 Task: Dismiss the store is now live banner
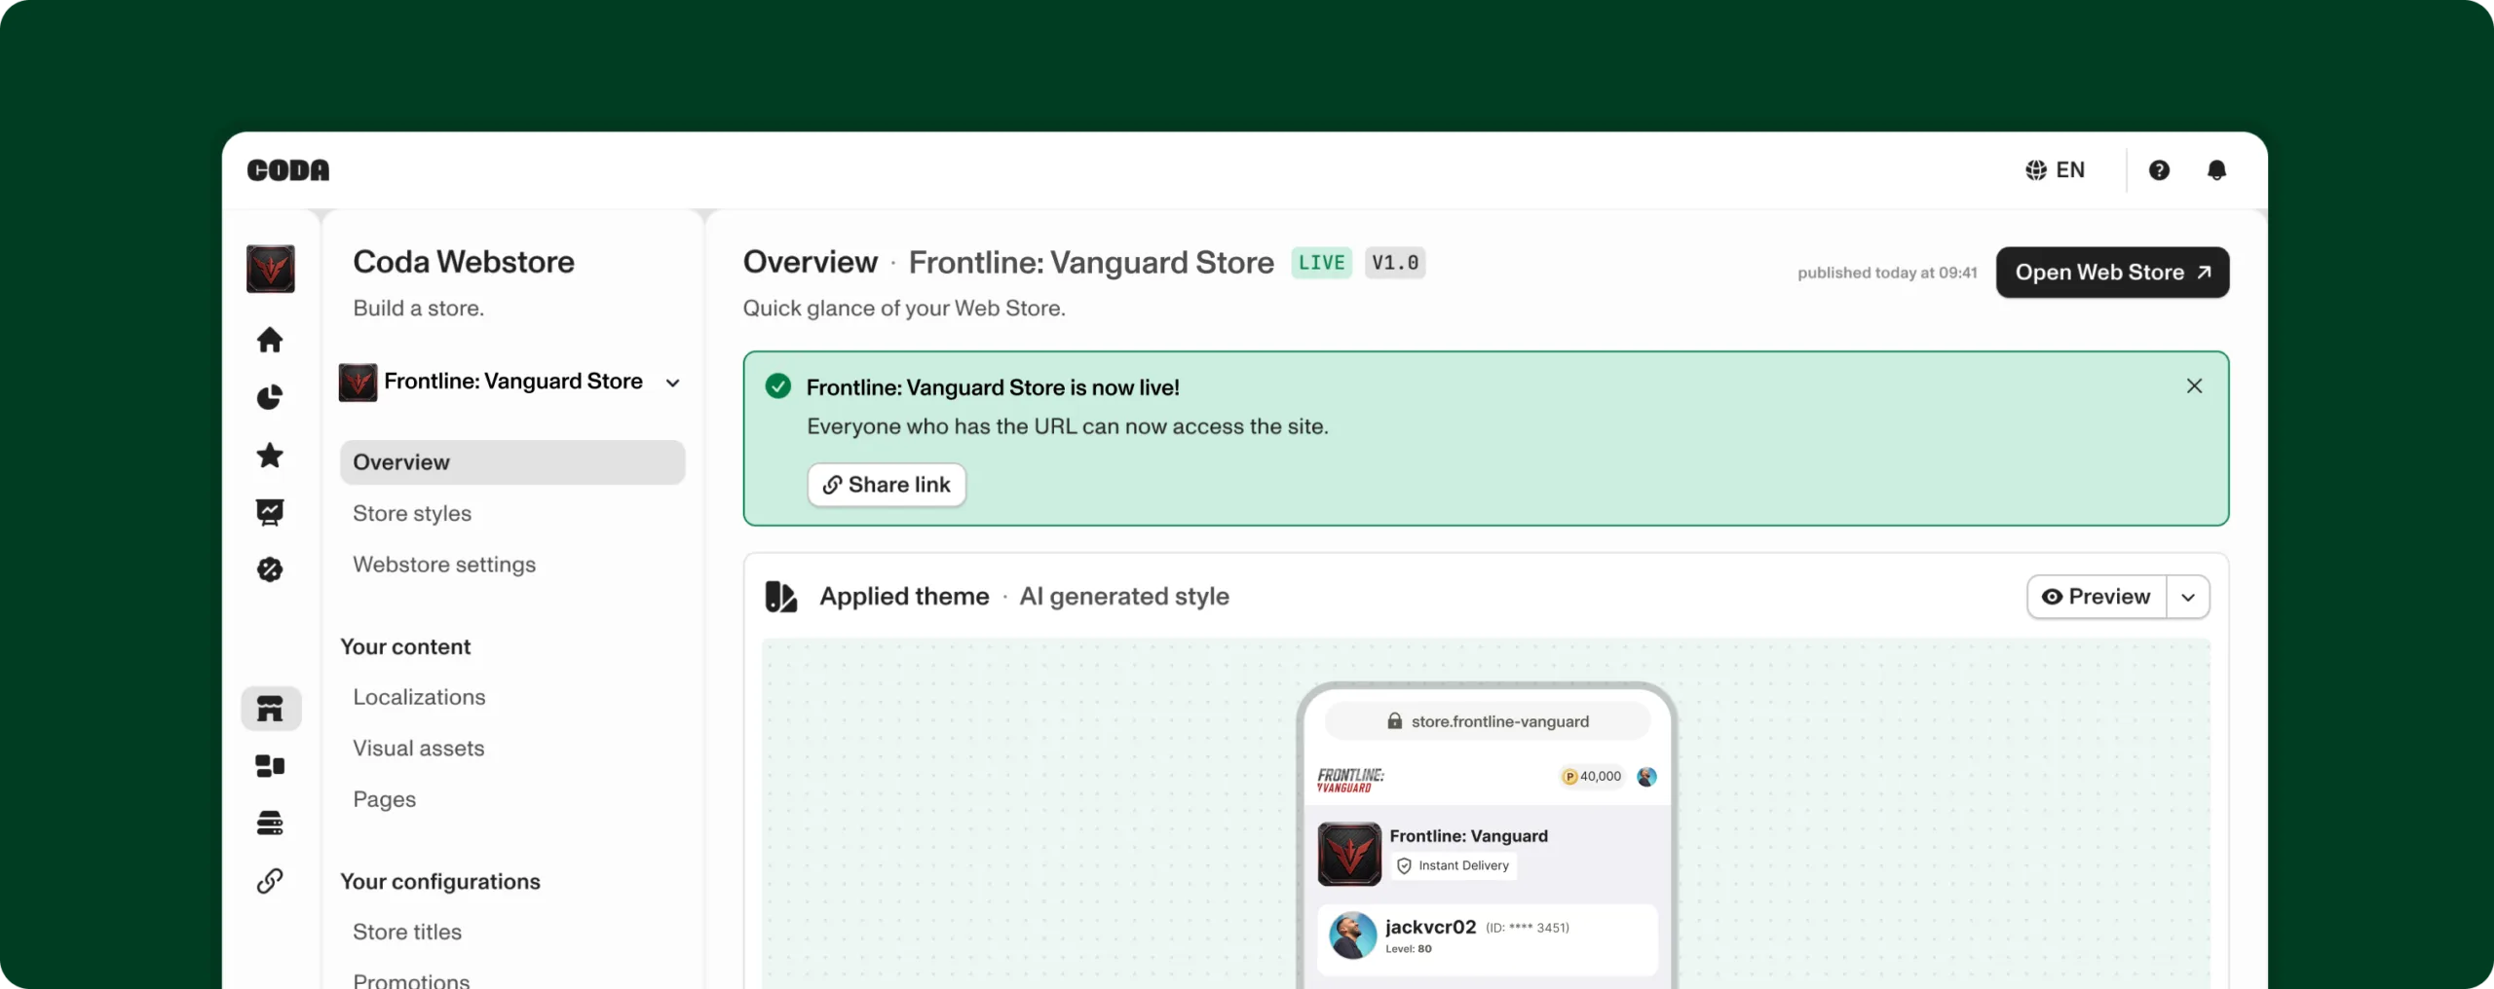click(x=2194, y=386)
